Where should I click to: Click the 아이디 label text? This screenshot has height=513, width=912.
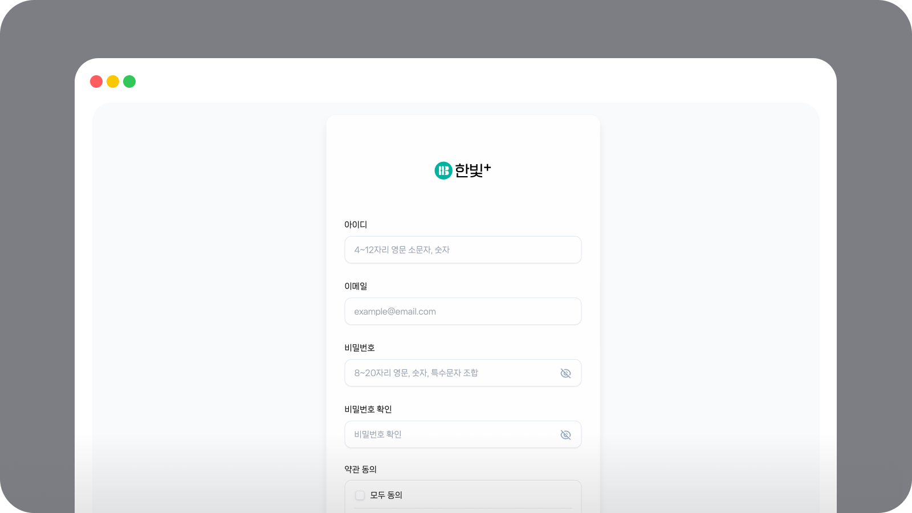[356, 225]
